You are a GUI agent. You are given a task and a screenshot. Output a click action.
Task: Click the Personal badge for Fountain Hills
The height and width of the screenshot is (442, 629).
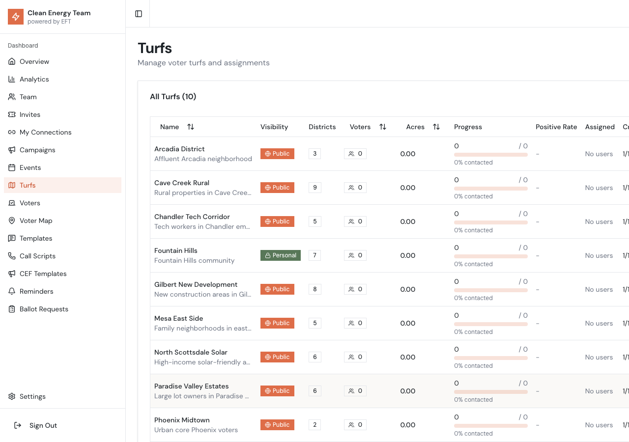click(280, 255)
